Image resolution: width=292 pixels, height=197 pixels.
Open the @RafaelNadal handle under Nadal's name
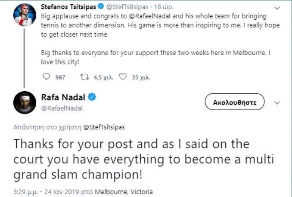point(62,108)
